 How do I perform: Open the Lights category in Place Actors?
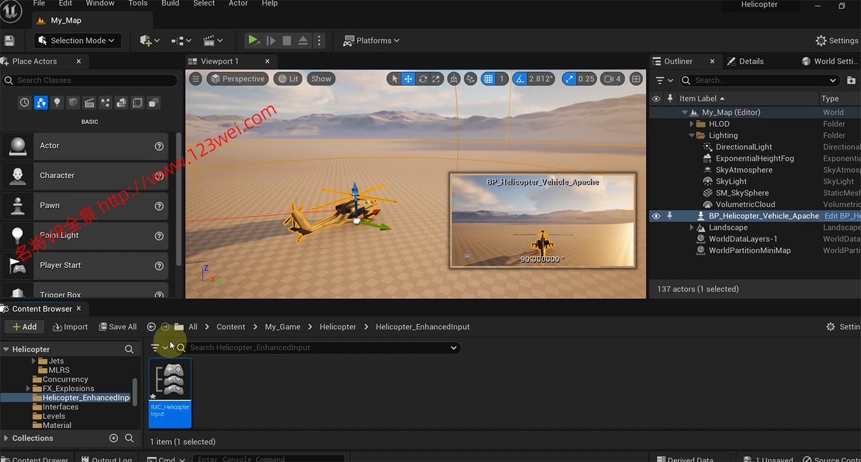coord(57,103)
